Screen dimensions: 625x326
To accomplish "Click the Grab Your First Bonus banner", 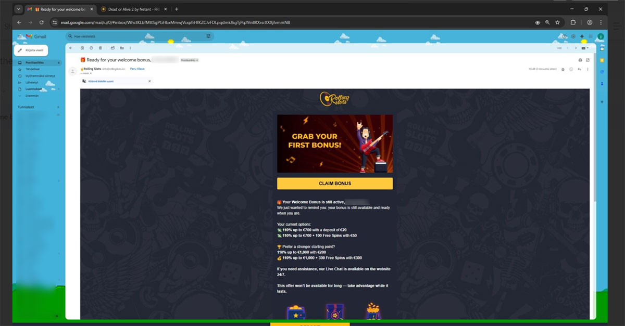I will [x=335, y=144].
